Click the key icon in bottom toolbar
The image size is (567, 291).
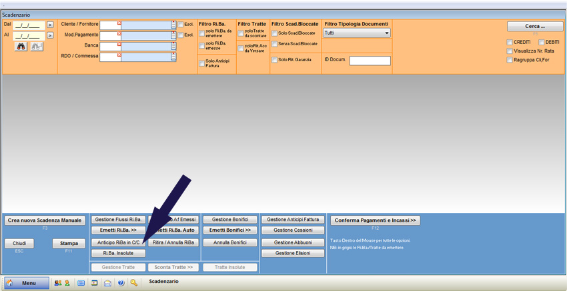click(134, 283)
